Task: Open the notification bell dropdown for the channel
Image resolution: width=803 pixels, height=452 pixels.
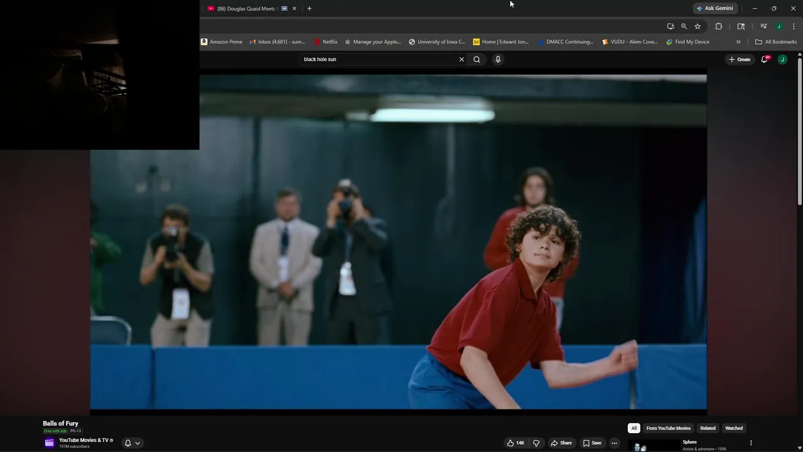Action: [x=132, y=443]
